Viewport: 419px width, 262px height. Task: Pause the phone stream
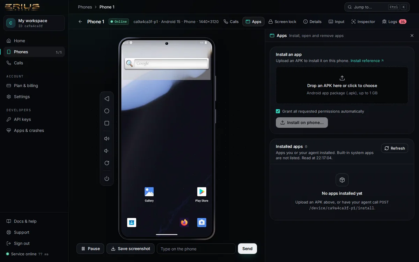point(90,249)
